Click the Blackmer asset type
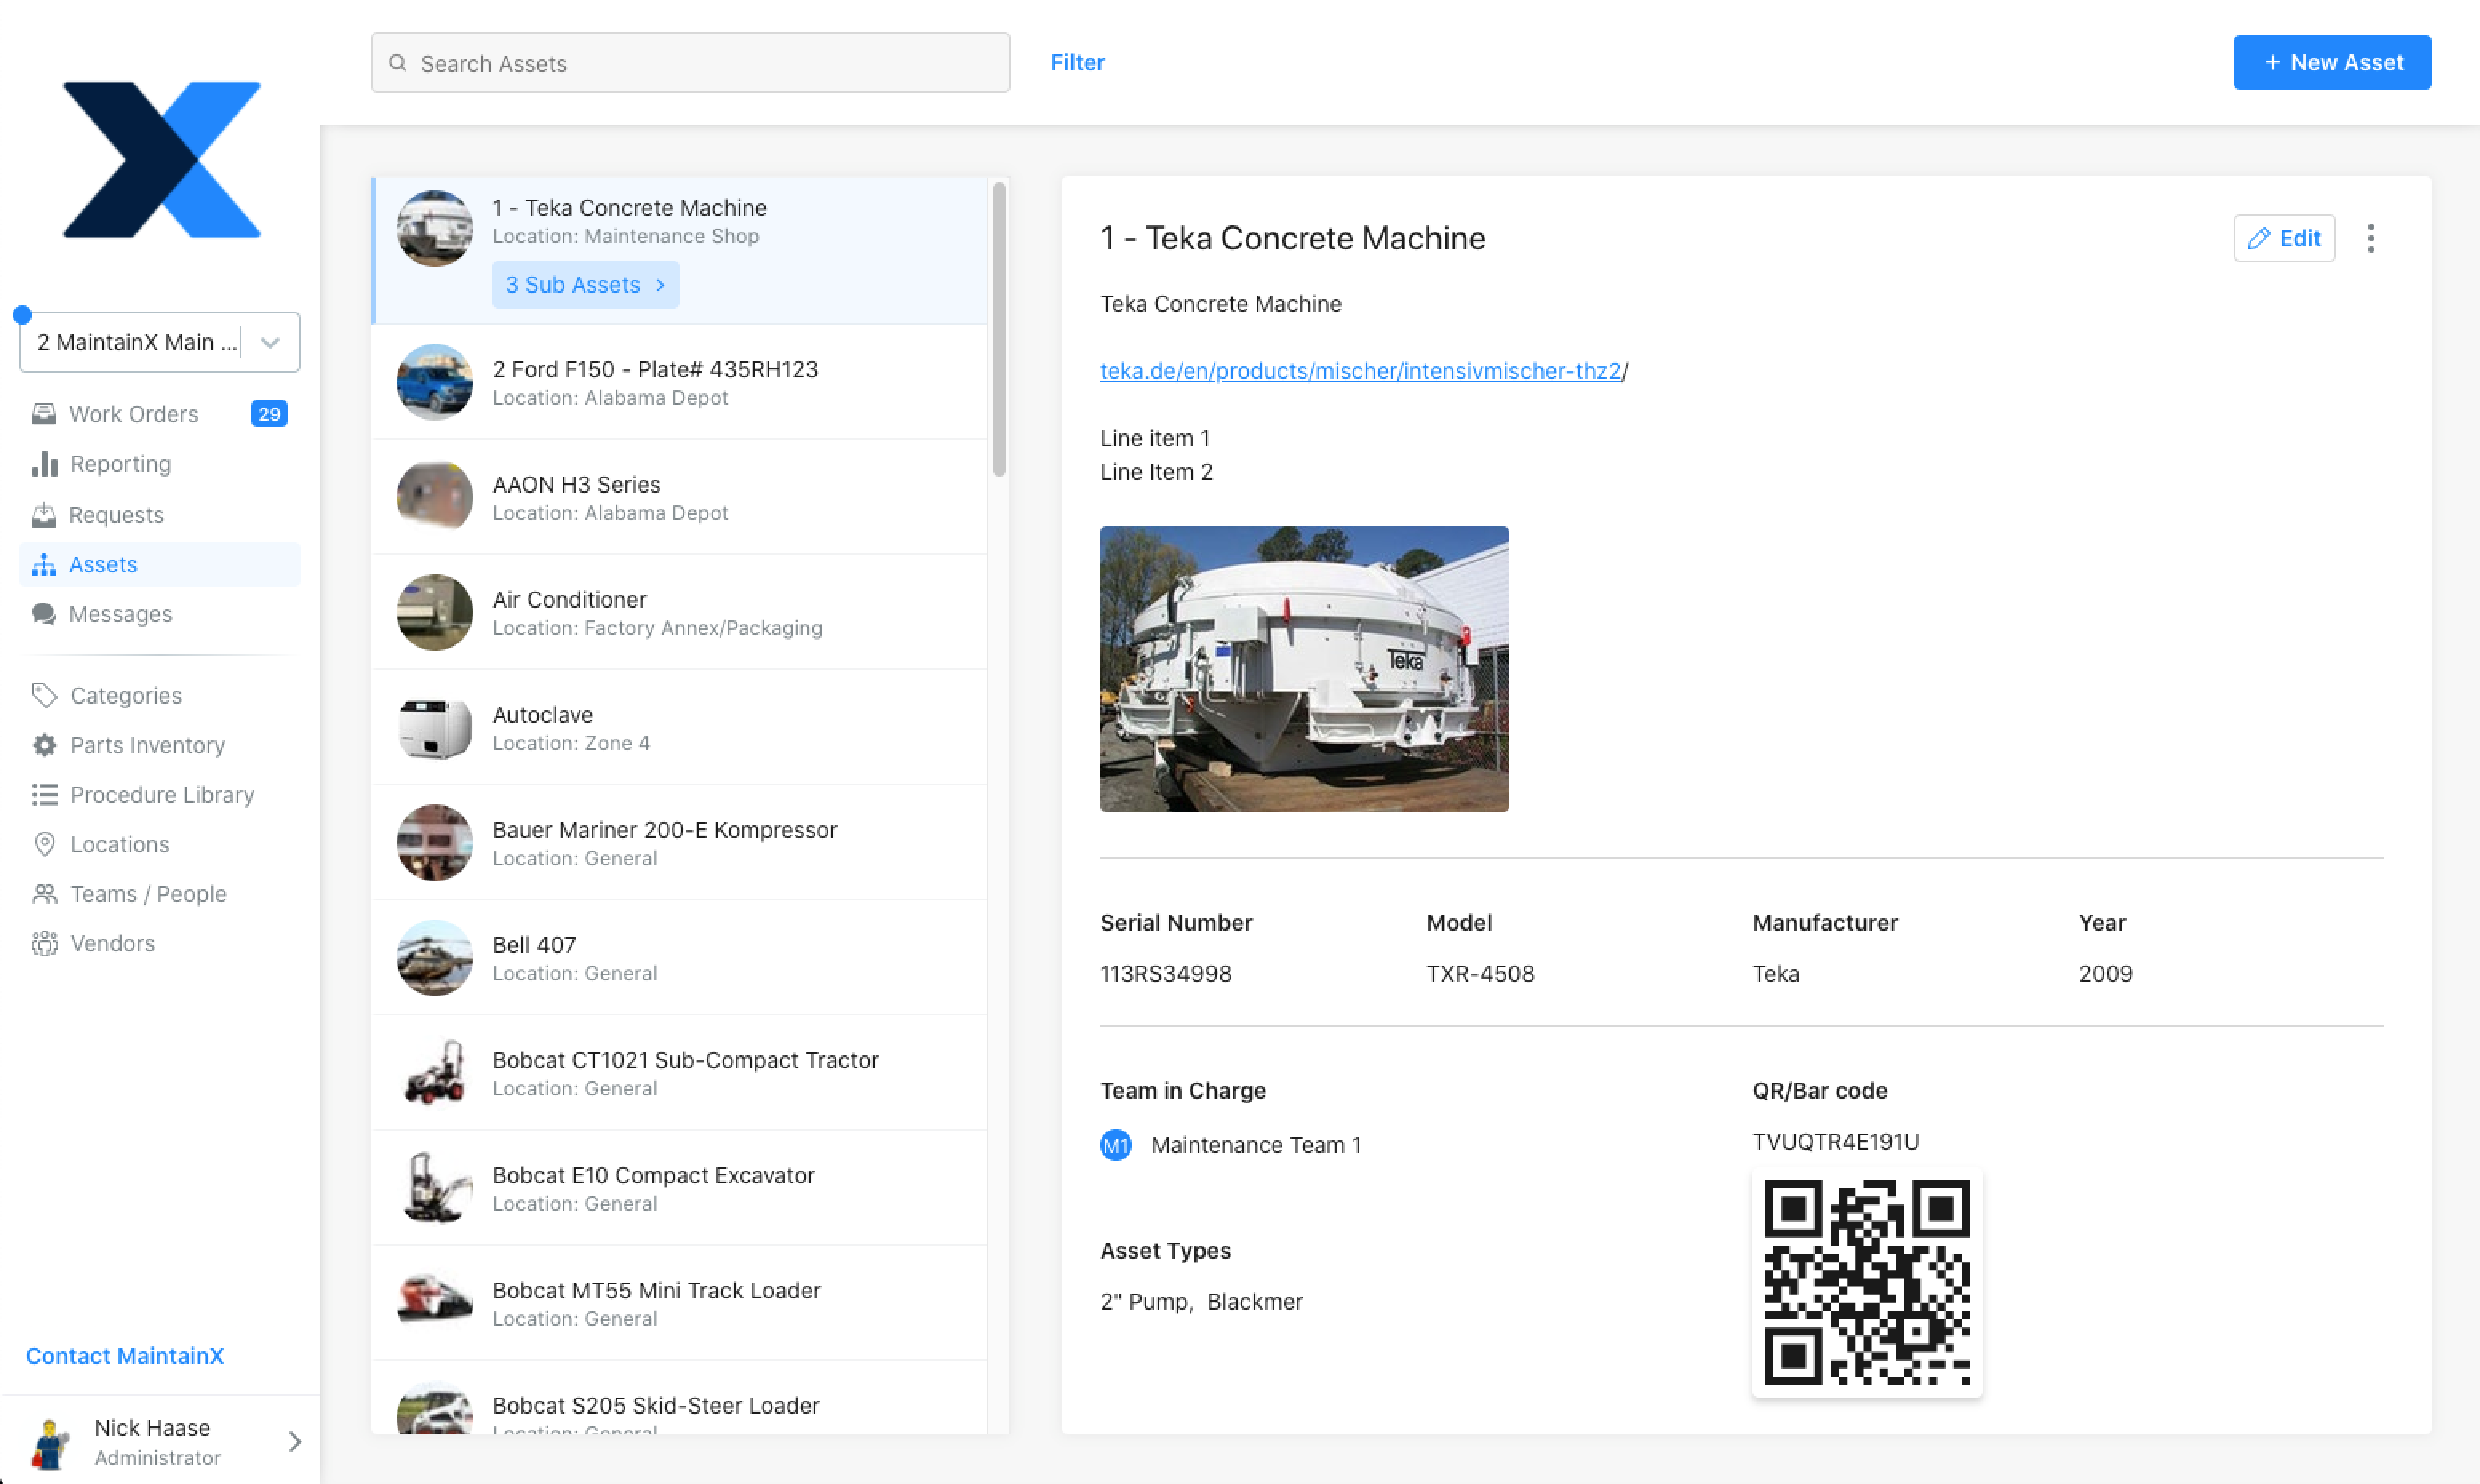 click(1254, 1302)
